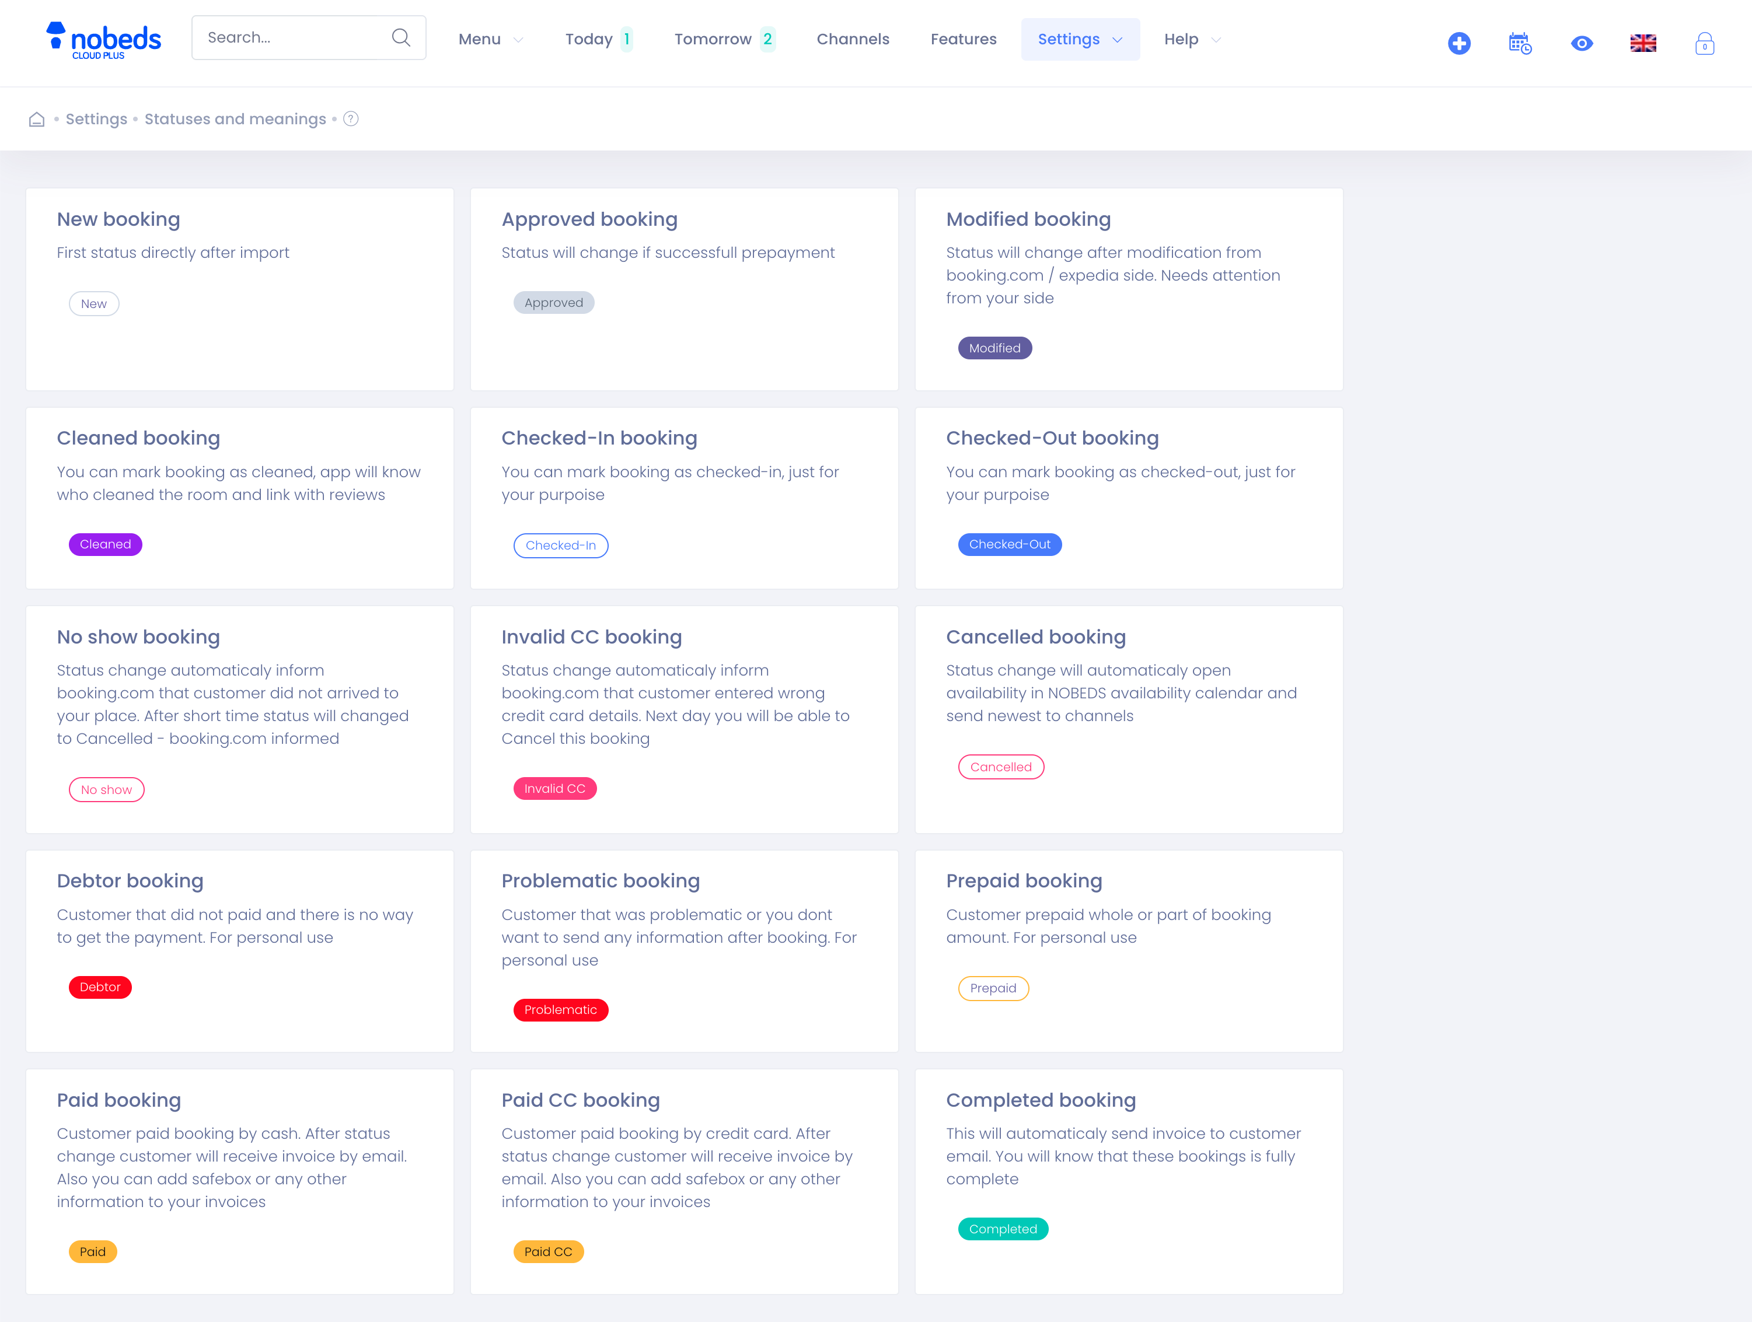Click the question mark help icon
The width and height of the screenshot is (1752, 1322).
click(351, 119)
